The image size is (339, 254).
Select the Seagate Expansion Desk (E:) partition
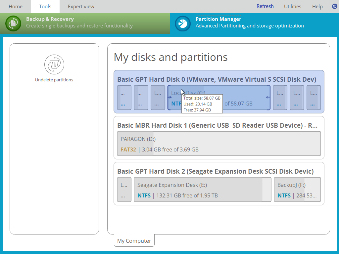click(202, 190)
